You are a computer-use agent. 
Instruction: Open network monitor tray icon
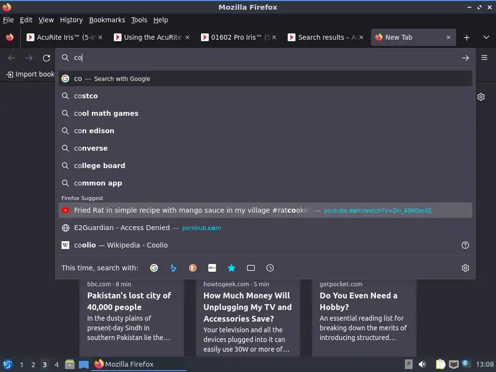tap(453, 364)
